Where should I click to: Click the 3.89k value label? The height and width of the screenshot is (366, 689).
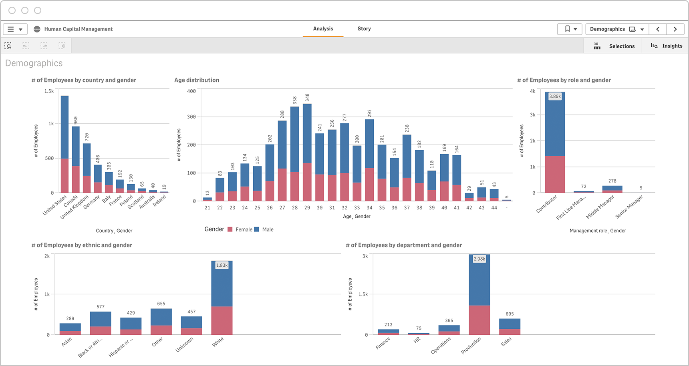pyautogui.click(x=555, y=97)
